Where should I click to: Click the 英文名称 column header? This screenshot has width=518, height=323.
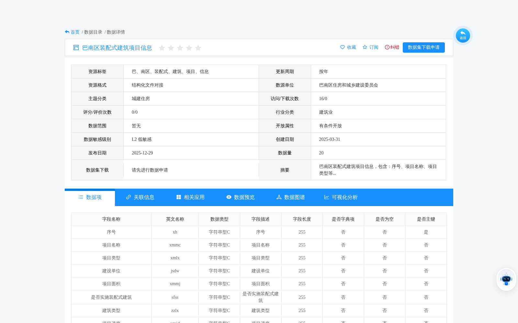coord(175,219)
